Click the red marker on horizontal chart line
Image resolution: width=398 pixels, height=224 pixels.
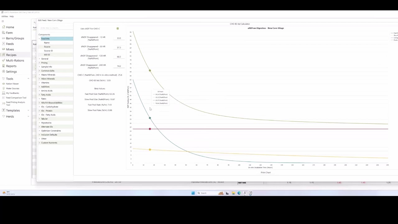click(x=150, y=129)
